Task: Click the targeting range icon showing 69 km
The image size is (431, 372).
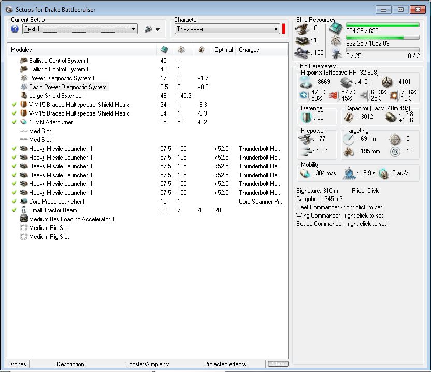Action: click(x=349, y=139)
